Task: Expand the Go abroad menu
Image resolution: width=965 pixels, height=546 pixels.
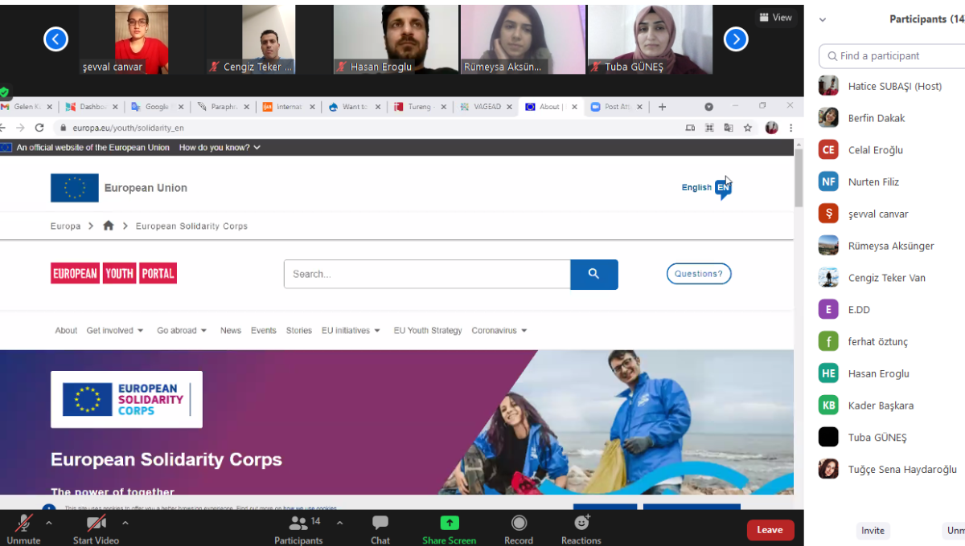Action: (182, 331)
